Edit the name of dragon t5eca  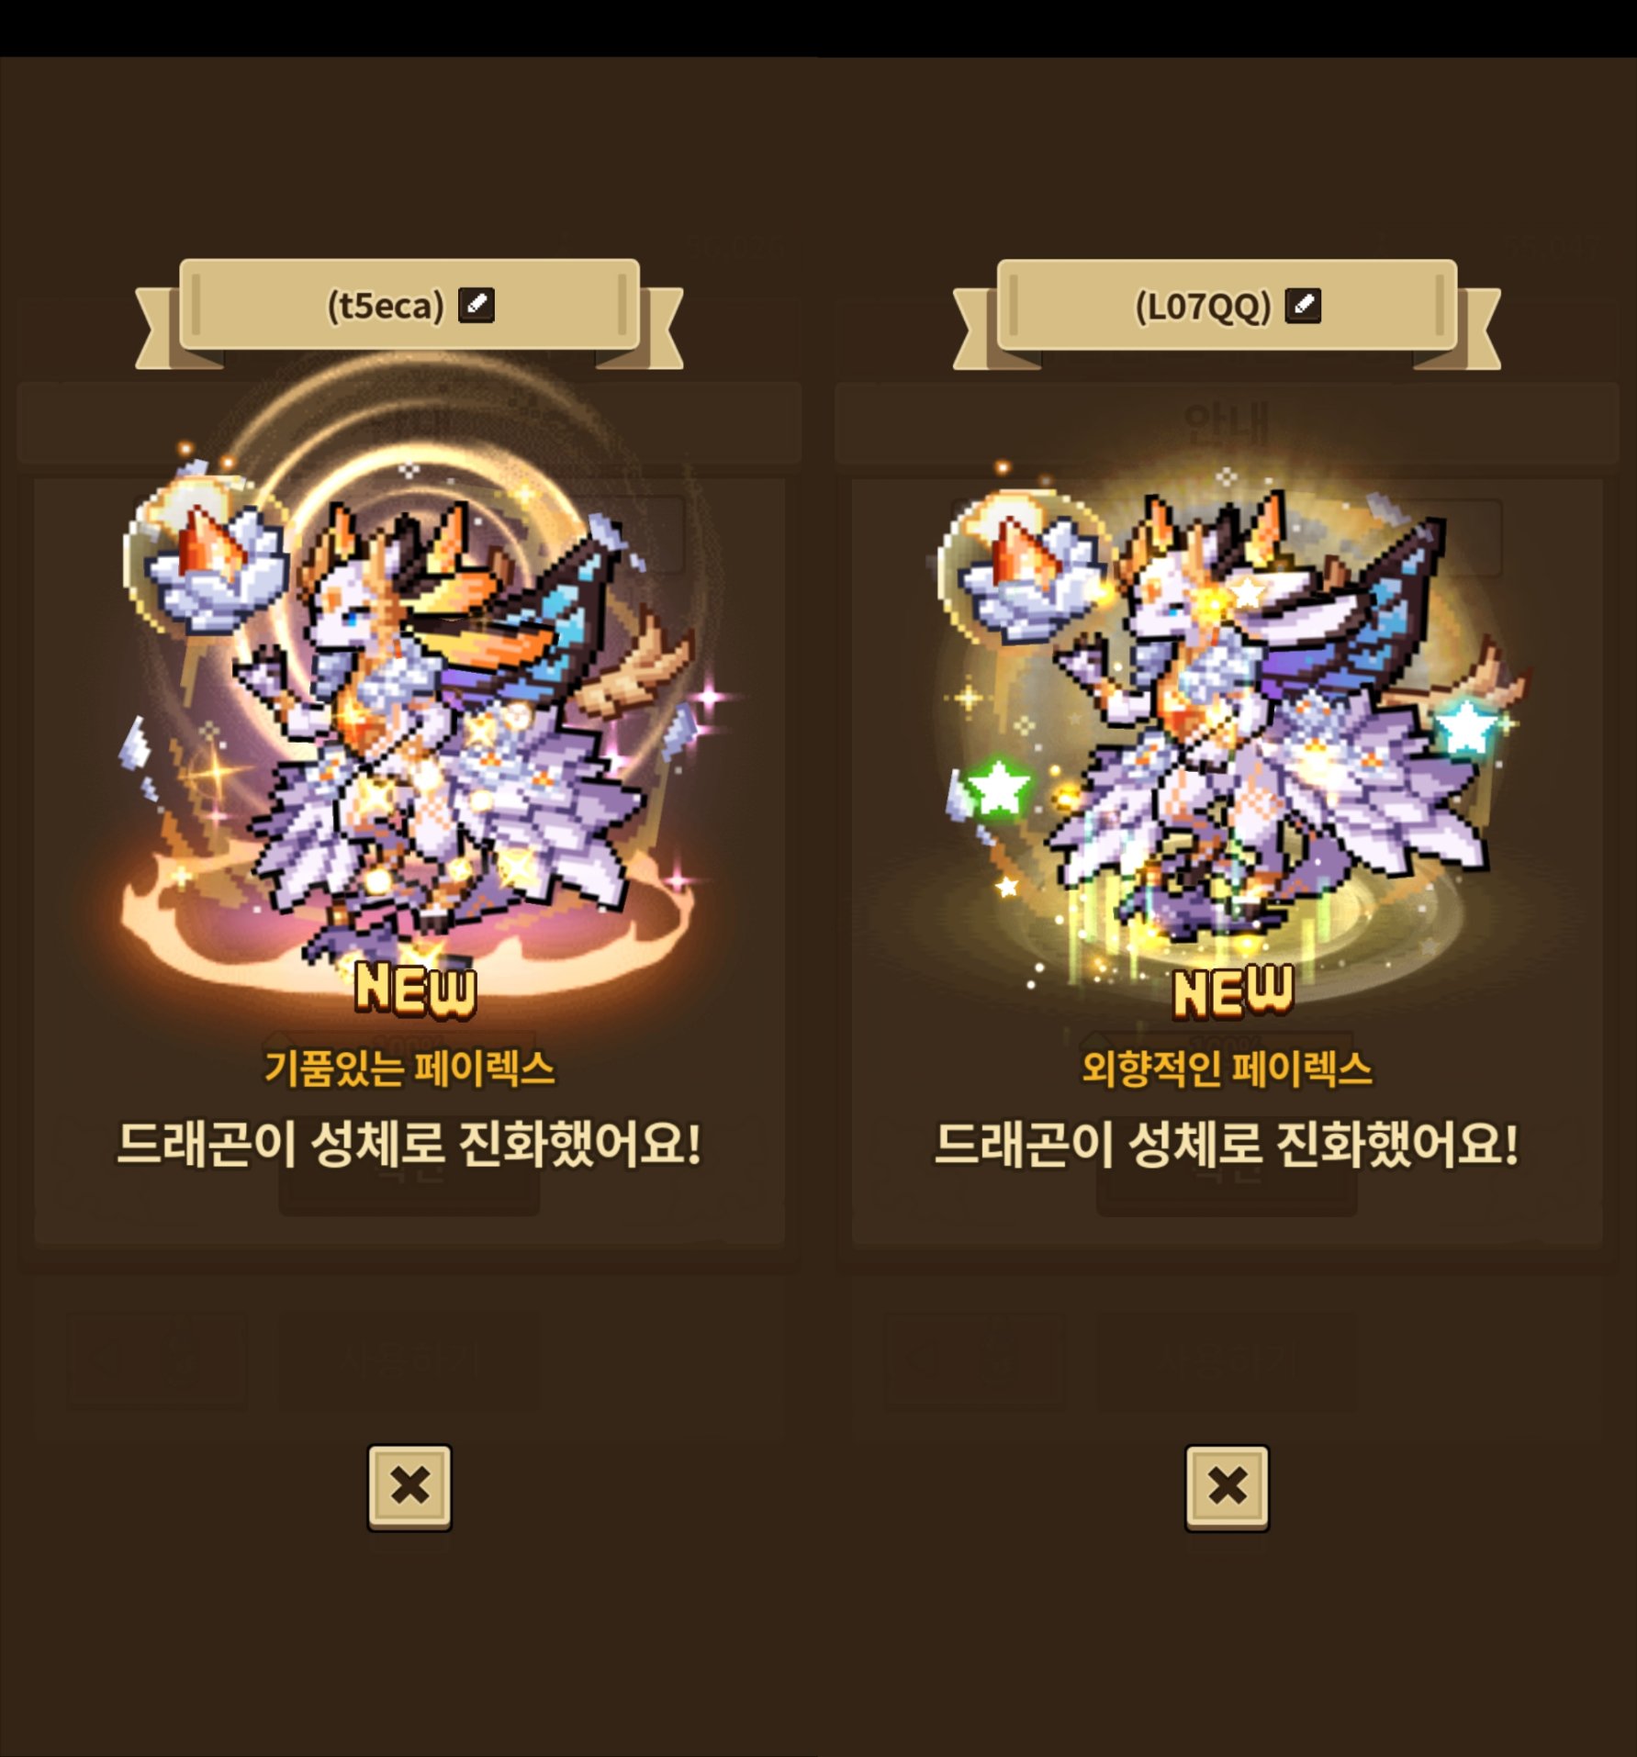[476, 305]
